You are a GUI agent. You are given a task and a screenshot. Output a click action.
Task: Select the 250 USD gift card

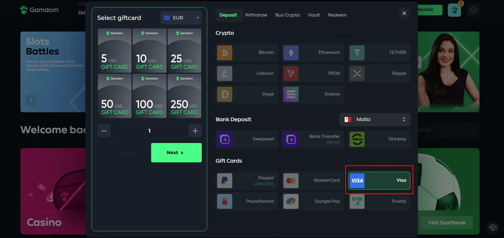pyautogui.click(x=184, y=96)
